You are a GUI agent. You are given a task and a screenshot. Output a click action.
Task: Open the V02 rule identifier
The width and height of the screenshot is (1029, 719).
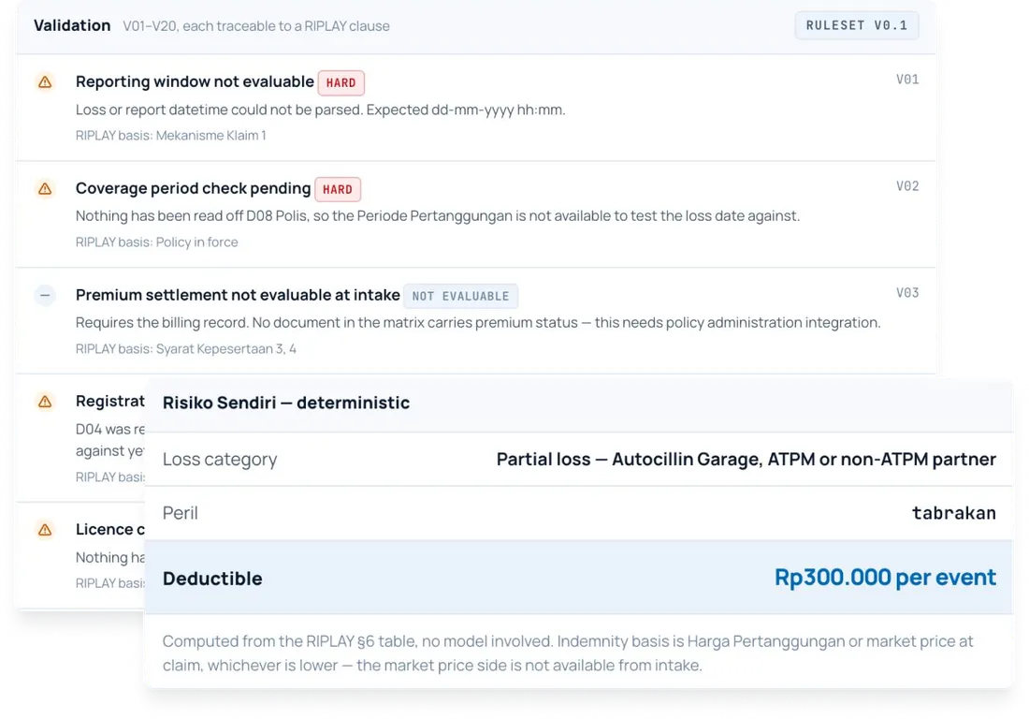pos(907,186)
